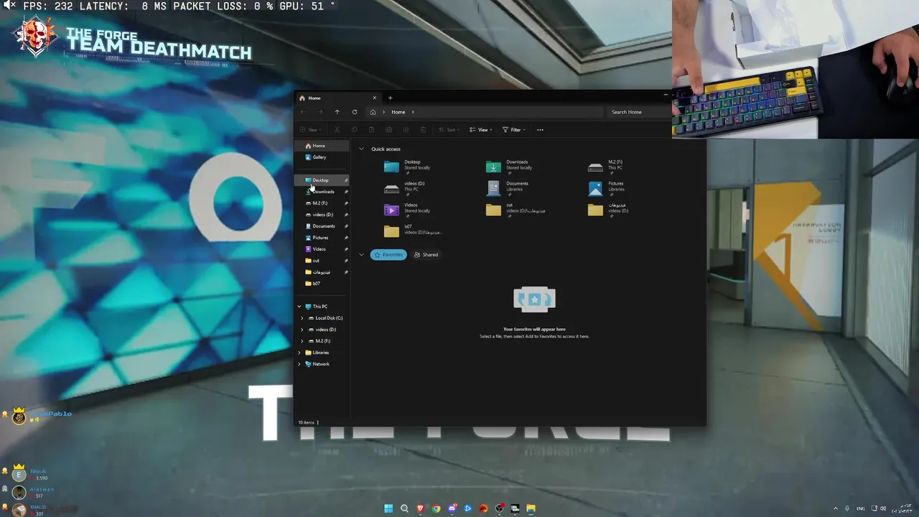
Task: Select Home in the navigation pane
Action: tap(322, 146)
